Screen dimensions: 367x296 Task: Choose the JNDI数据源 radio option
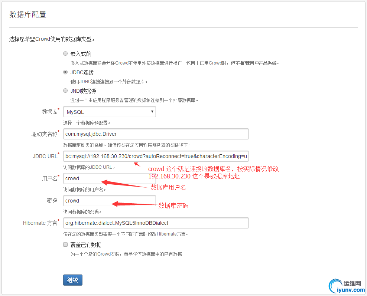[65, 91]
